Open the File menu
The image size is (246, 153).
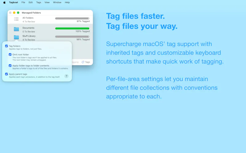(23, 2)
